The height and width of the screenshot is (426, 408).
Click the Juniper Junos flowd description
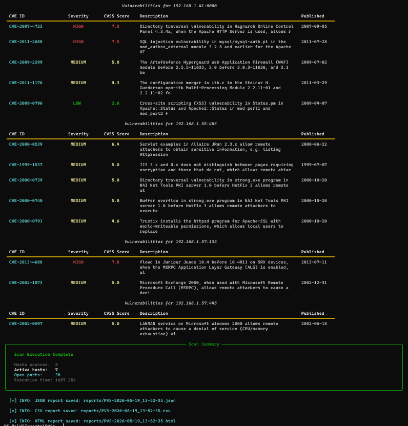[214, 267]
